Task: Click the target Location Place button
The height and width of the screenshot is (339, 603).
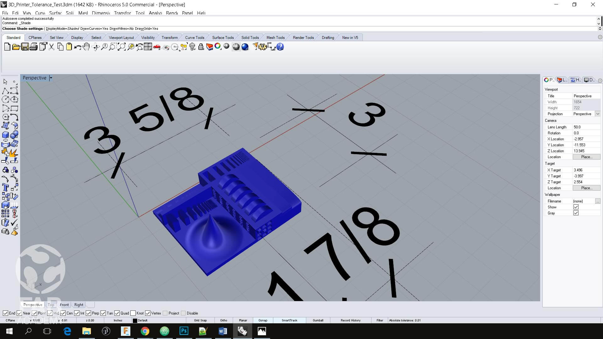Action: click(586, 188)
